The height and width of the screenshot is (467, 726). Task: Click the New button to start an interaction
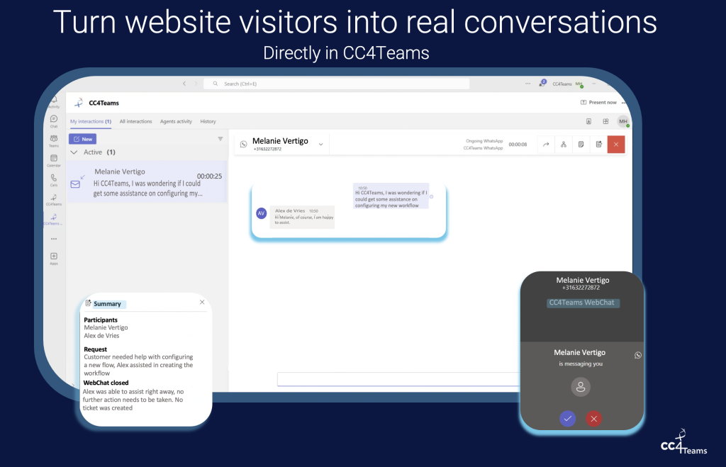pyautogui.click(x=84, y=139)
